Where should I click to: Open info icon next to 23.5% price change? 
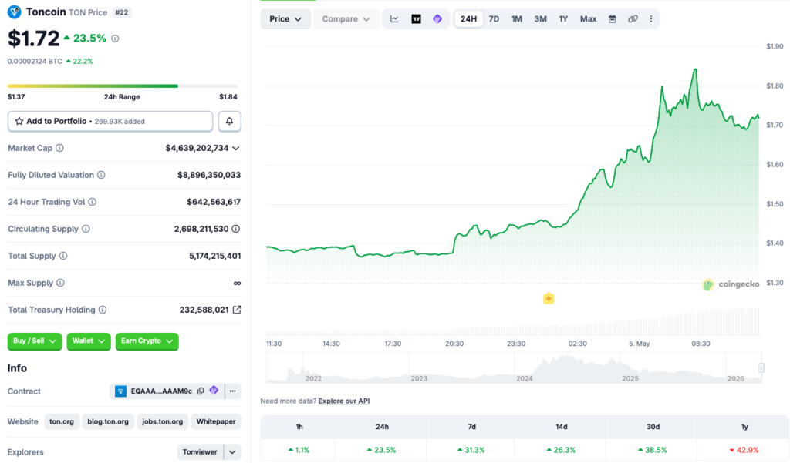pyautogui.click(x=115, y=39)
